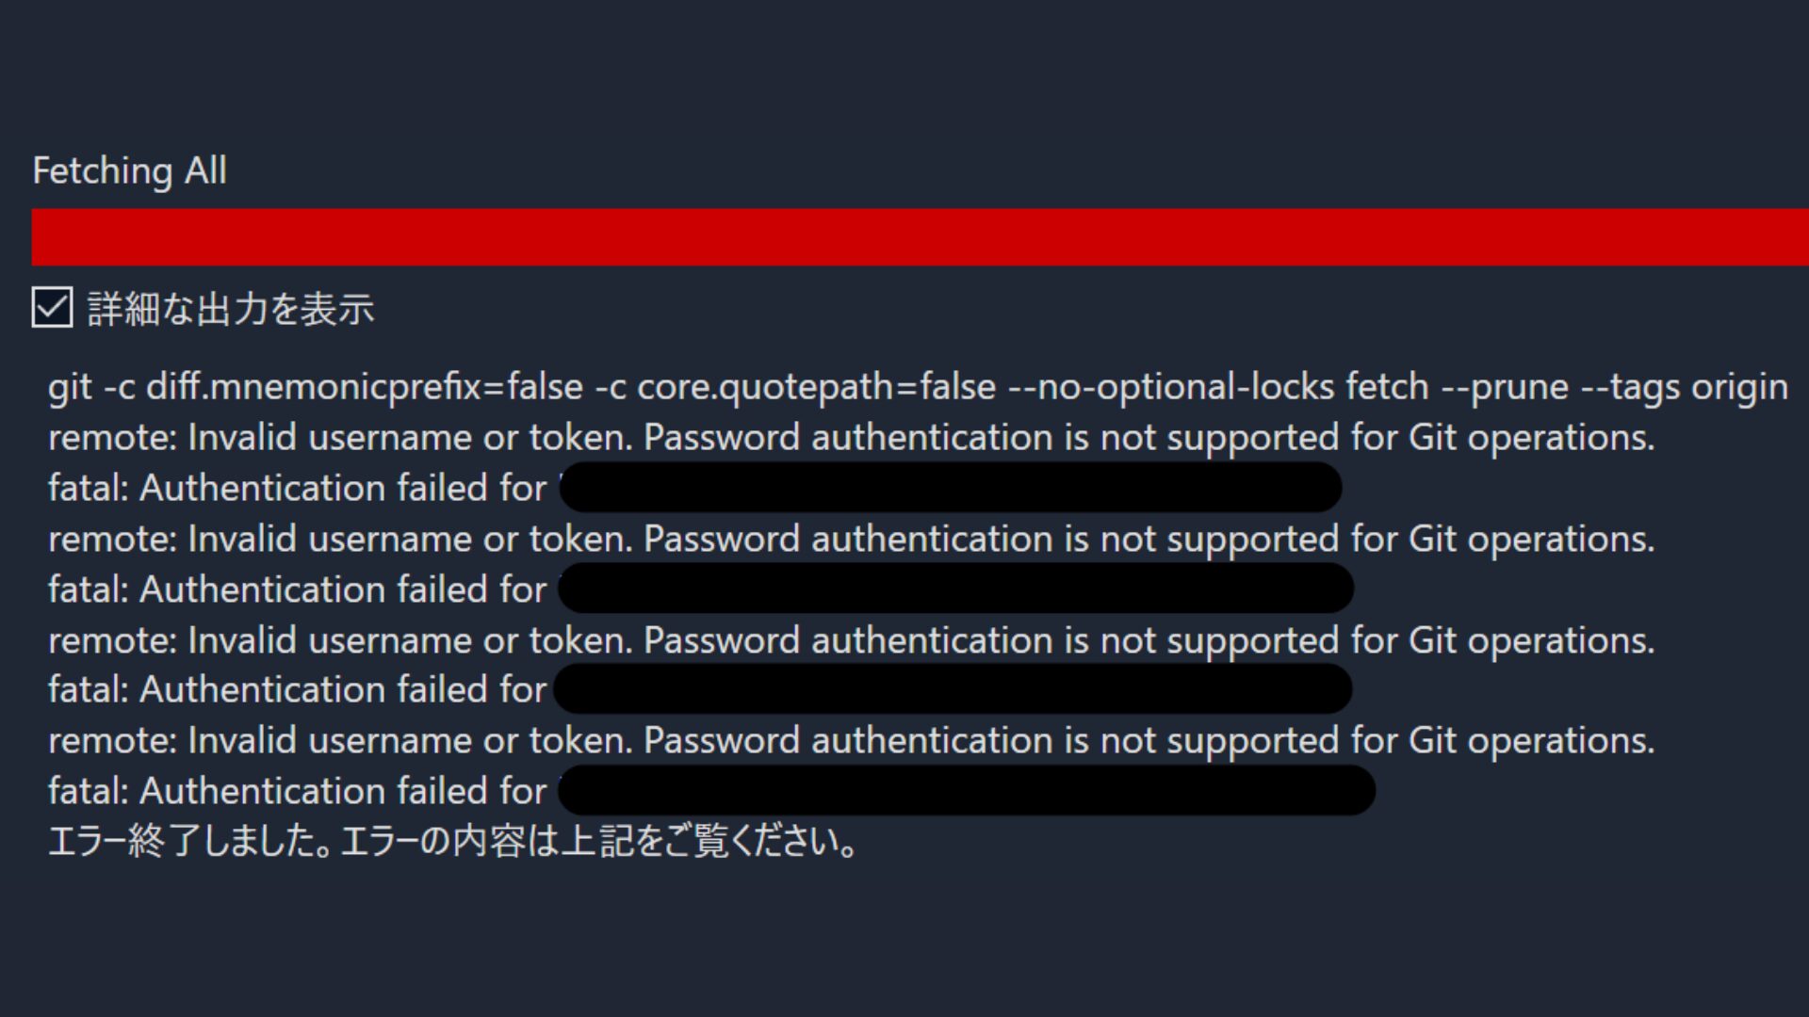The image size is (1809, 1017).
Task: Toggle the 詳細な出力を表示 checkbox
Action: click(x=52, y=308)
